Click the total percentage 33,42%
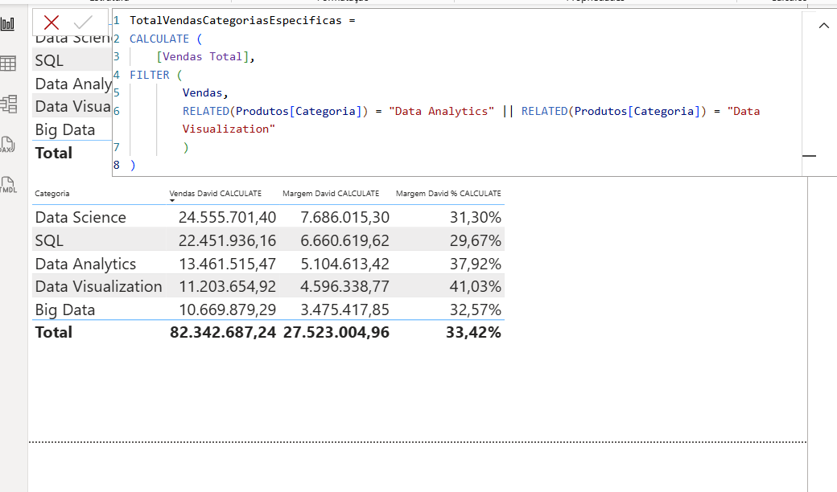Image resolution: width=837 pixels, height=492 pixels. click(473, 333)
